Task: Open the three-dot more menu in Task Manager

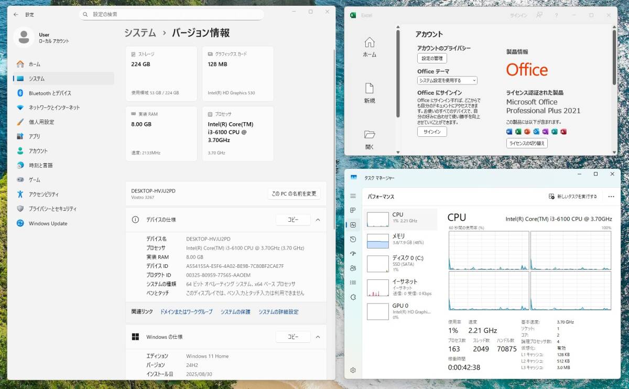Action: 611,197
